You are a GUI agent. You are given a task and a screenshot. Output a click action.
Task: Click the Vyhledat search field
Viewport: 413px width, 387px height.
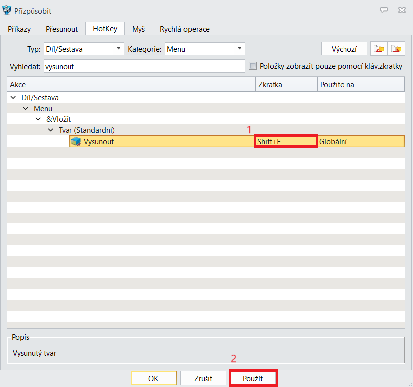click(x=144, y=66)
